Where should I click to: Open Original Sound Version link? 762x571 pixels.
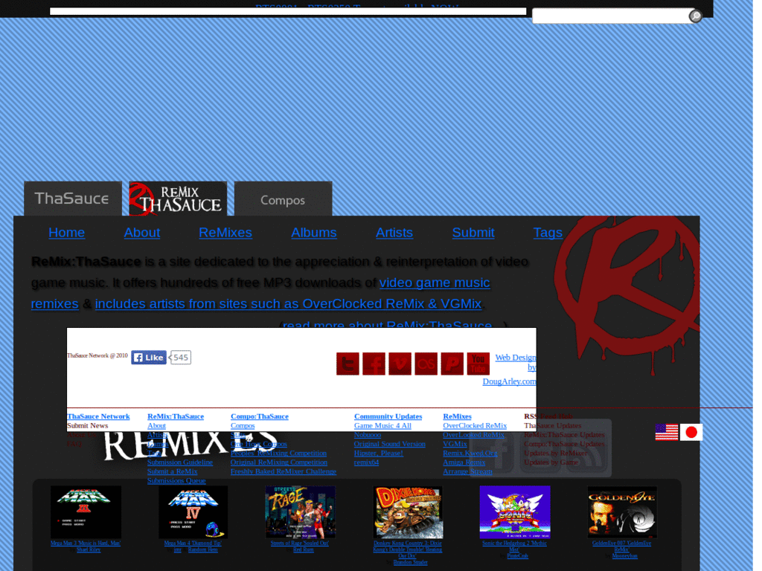pyautogui.click(x=390, y=445)
